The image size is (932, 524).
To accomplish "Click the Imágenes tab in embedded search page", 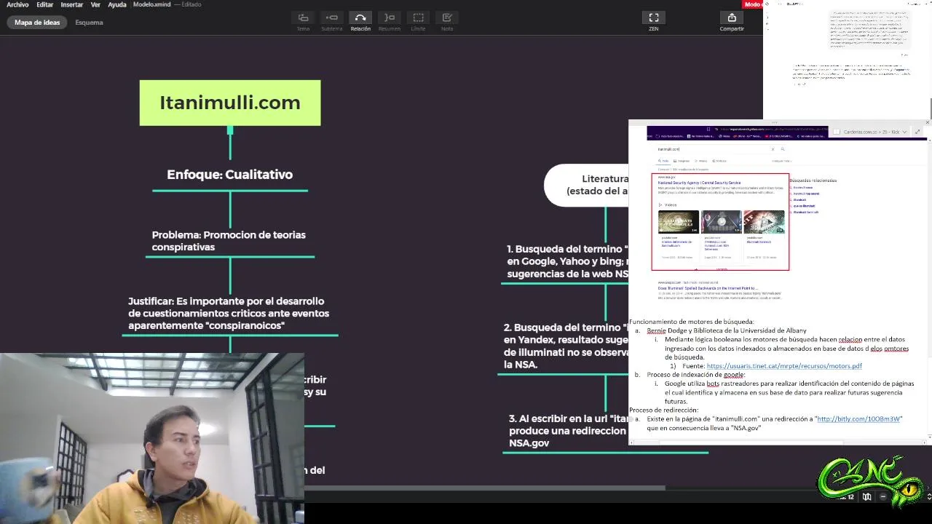I will pos(682,161).
